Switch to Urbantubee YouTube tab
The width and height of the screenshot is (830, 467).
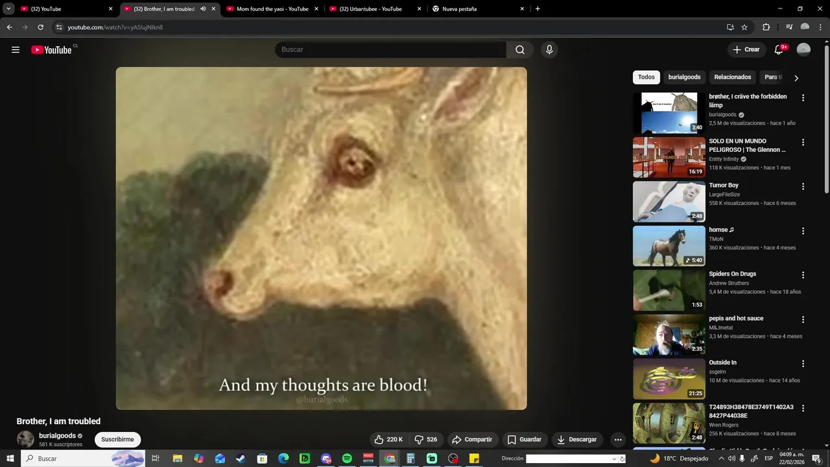(x=375, y=9)
